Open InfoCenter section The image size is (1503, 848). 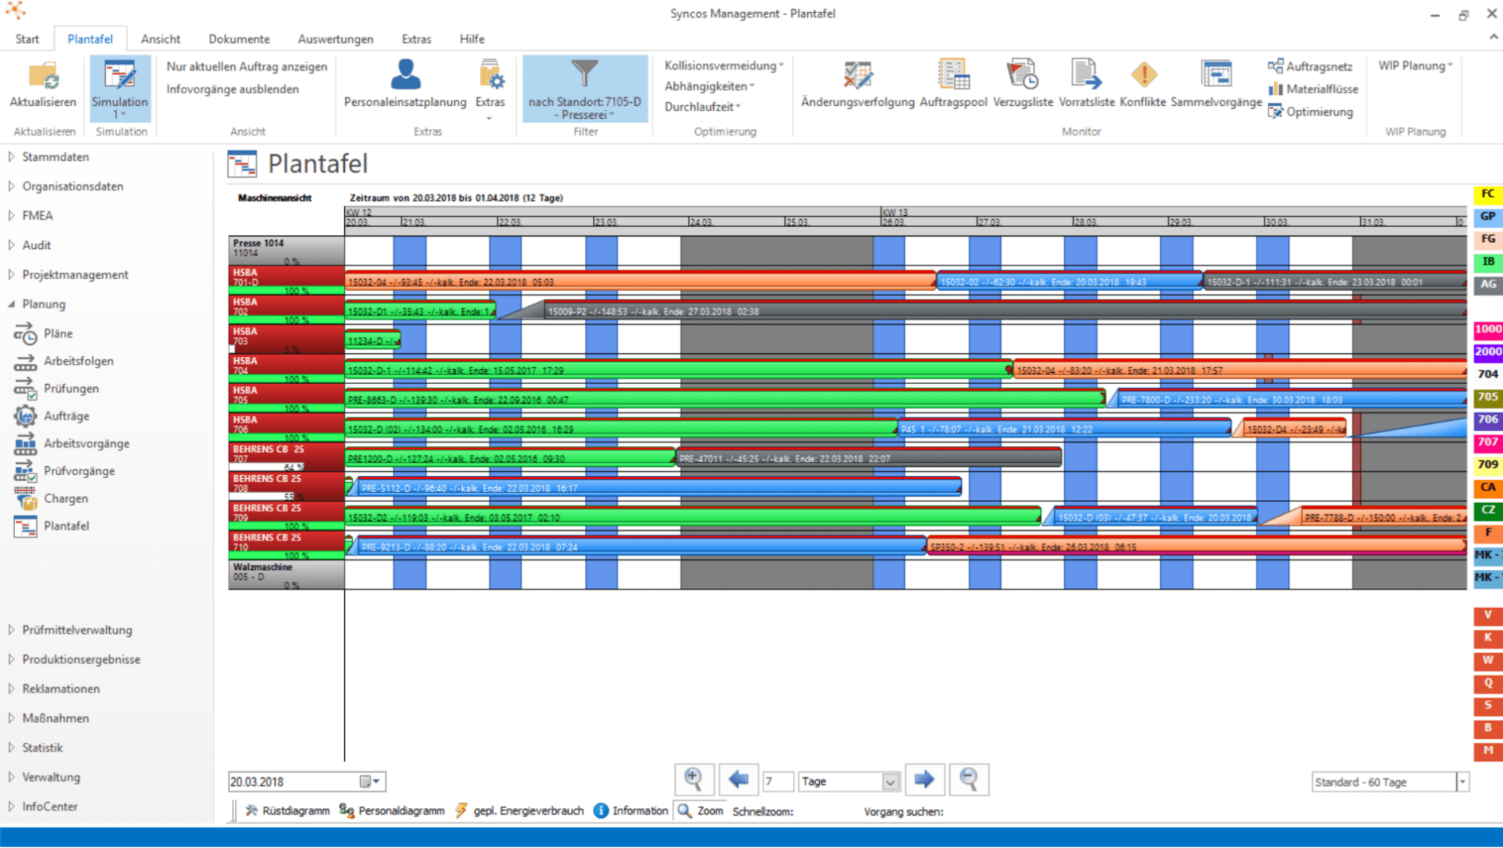(50, 806)
